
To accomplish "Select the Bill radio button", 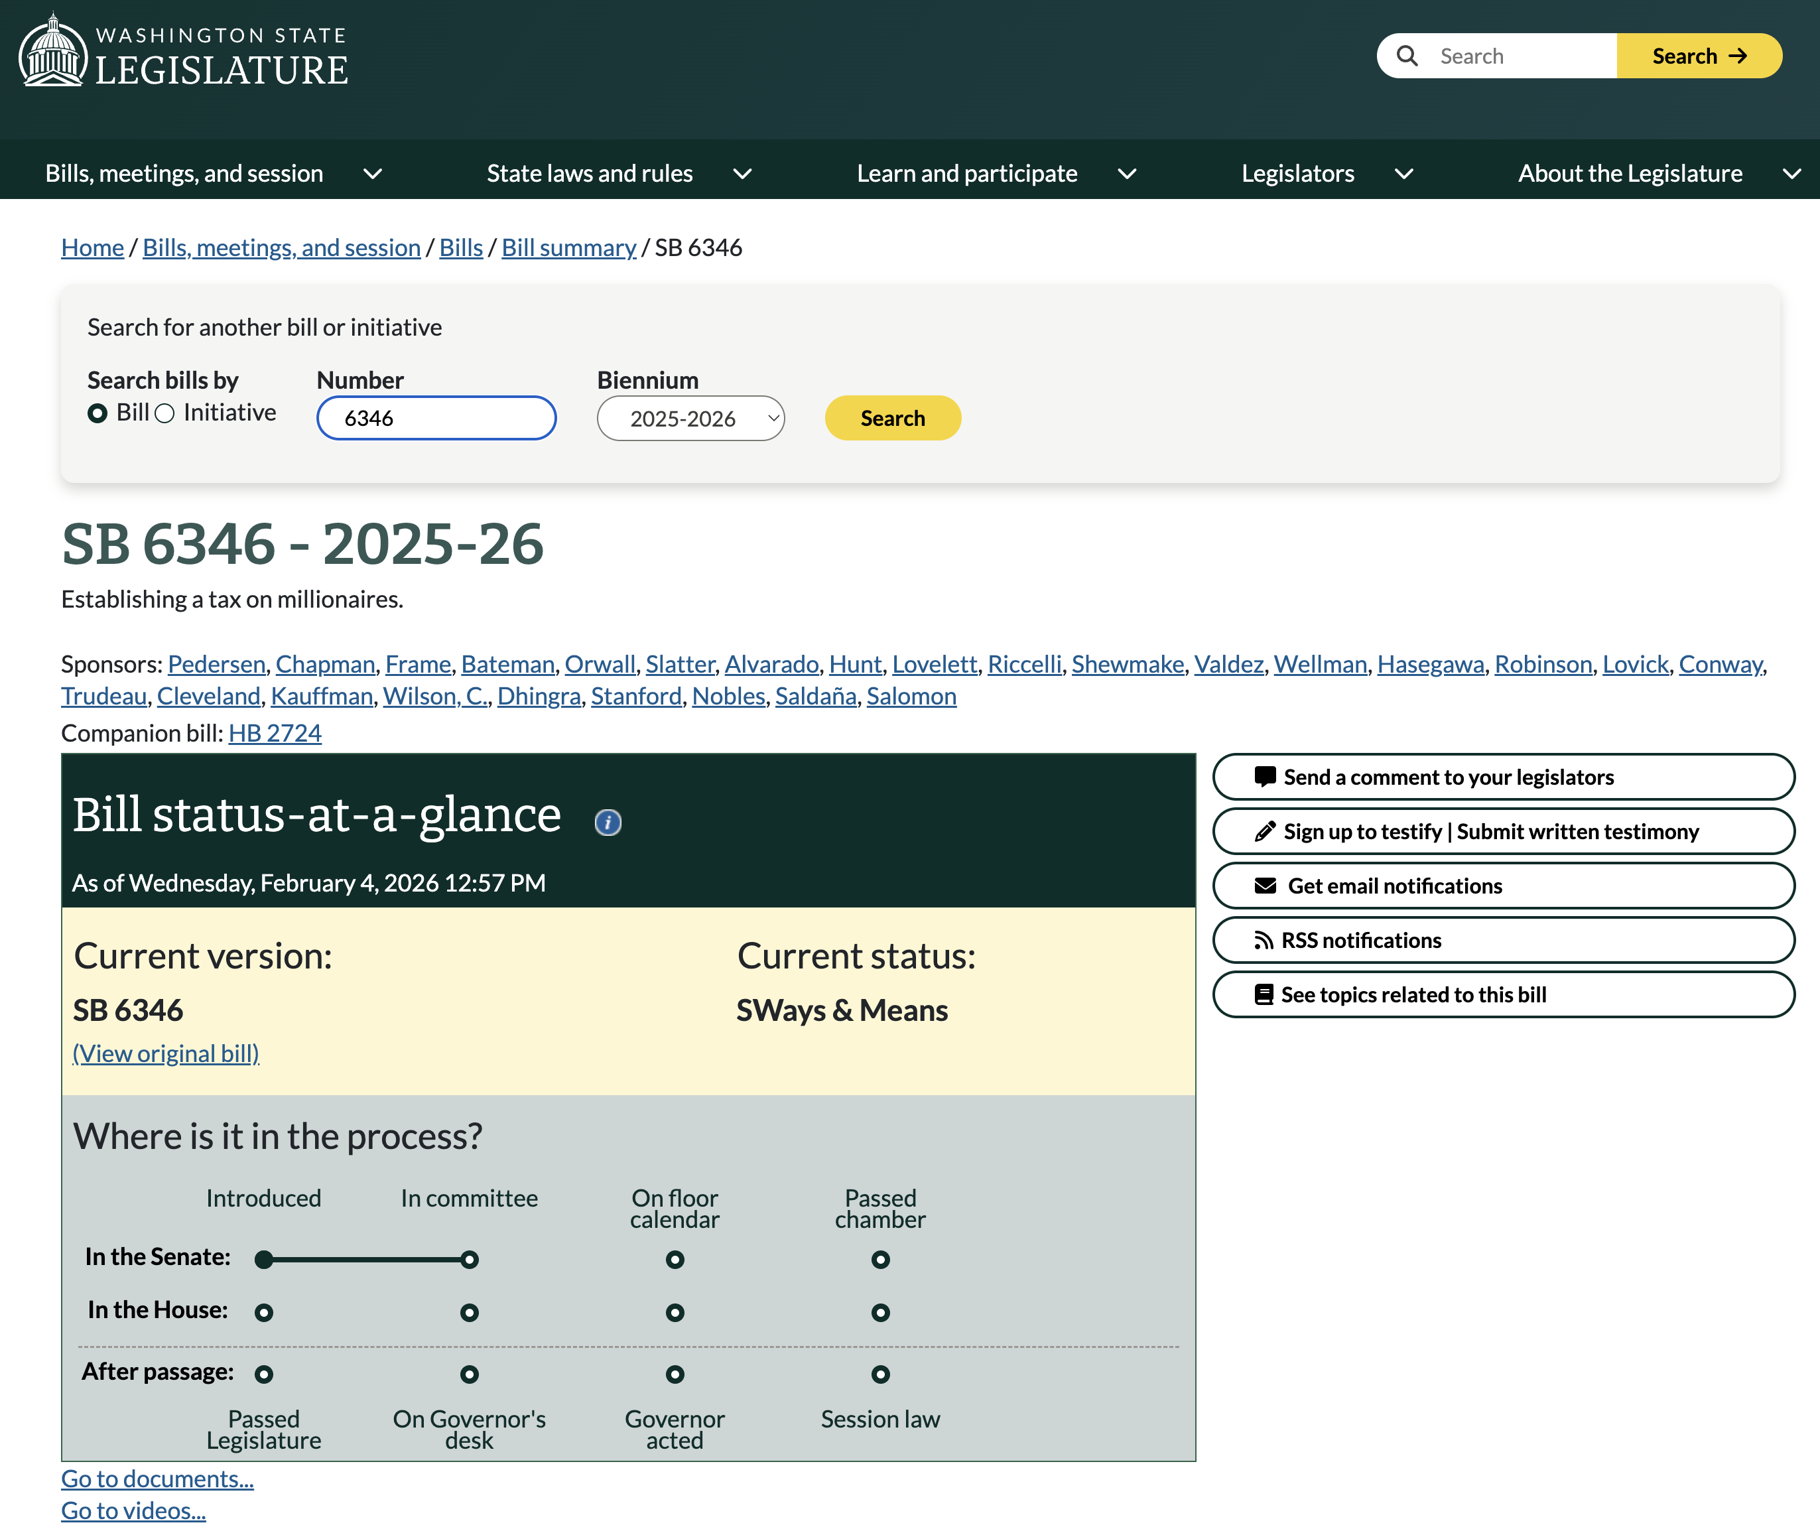I will tap(97, 413).
